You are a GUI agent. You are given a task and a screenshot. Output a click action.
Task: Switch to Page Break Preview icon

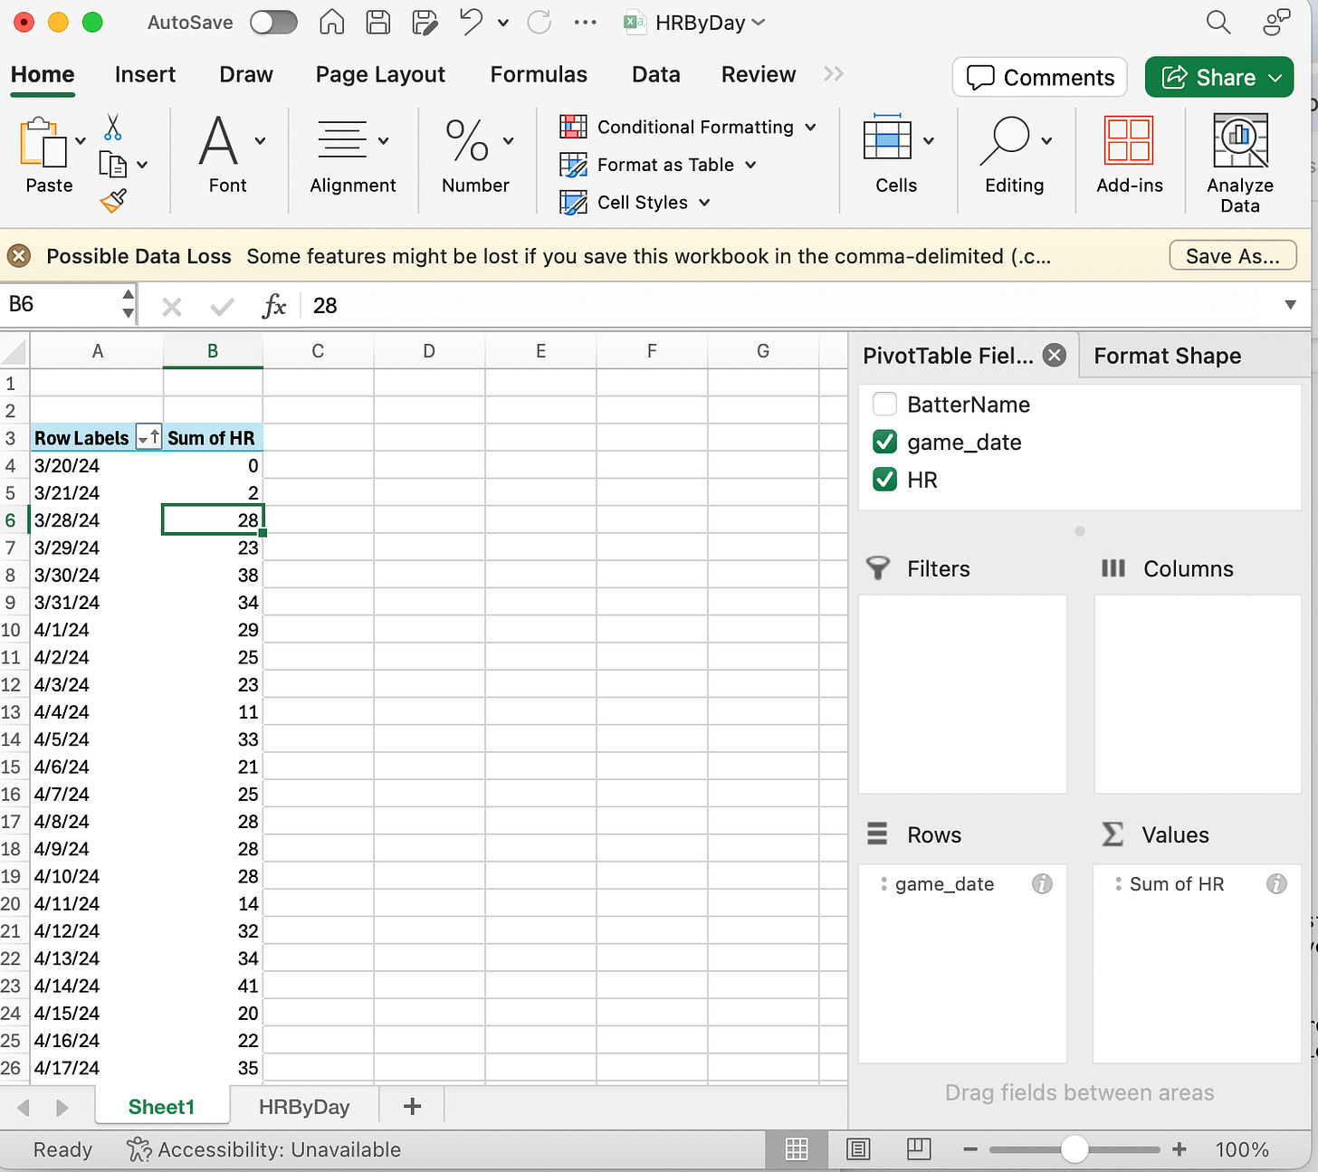pos(919,1149)
